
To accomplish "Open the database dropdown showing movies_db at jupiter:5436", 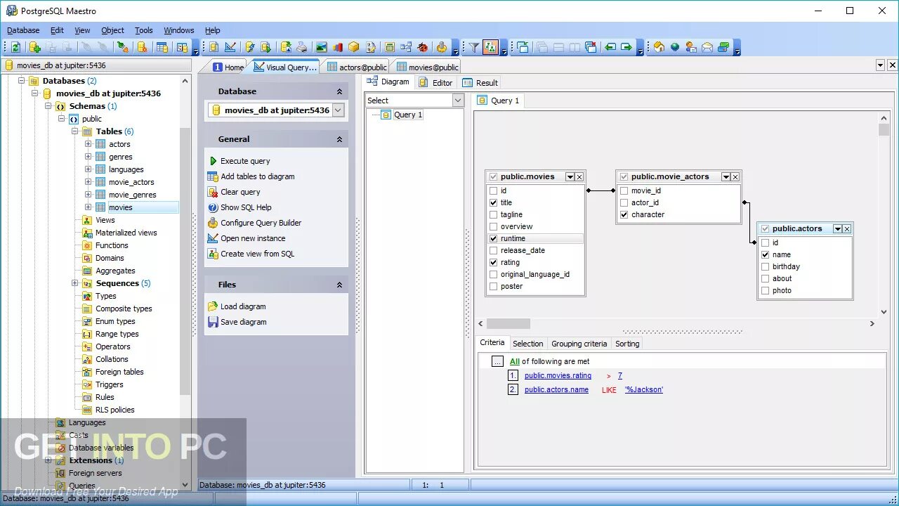I will pyautogui.click(x=338, y=110).
